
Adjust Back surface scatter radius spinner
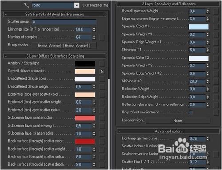pos(94,157)
